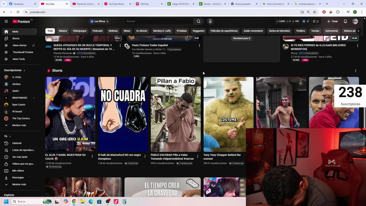Image resolution: width=366 pixels, height=206 pixels.
Task: Open More Tools in the sidebar
Action: click(x=20, y=59)
